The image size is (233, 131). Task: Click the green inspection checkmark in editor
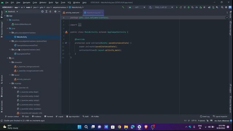pos(227,17)
